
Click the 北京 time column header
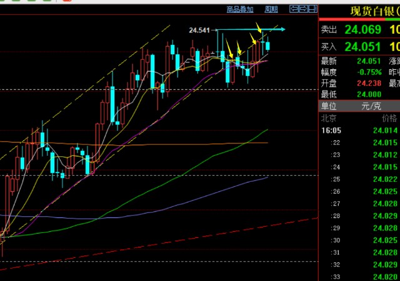[328, 118]
